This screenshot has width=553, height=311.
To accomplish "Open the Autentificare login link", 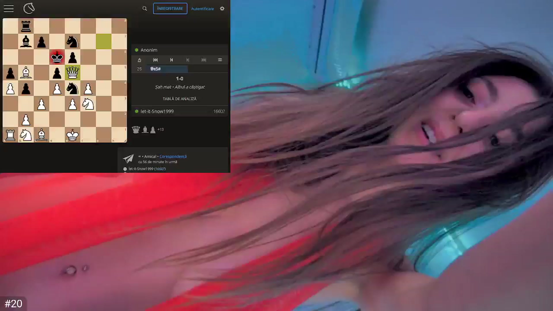I will [x=202, y=9].
